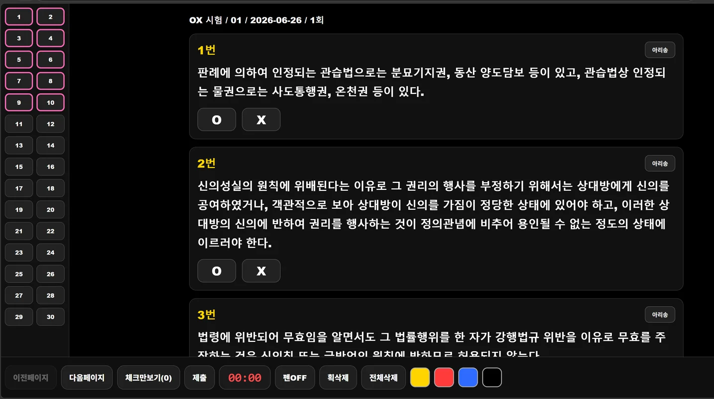Go to question 4 in sidebar
The height and width of the screenshot is (399, 714).
(x=51, y=38)
